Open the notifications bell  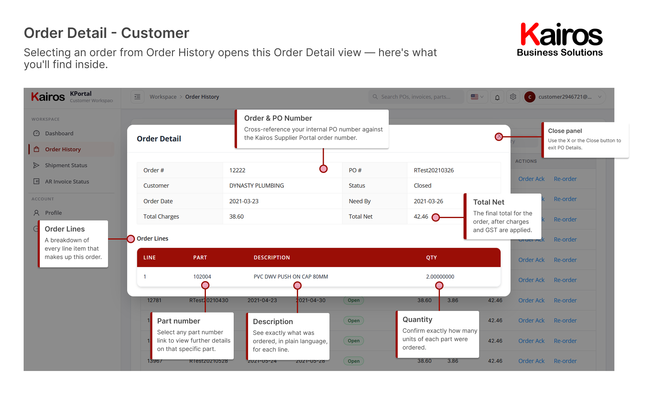(497, 97)
